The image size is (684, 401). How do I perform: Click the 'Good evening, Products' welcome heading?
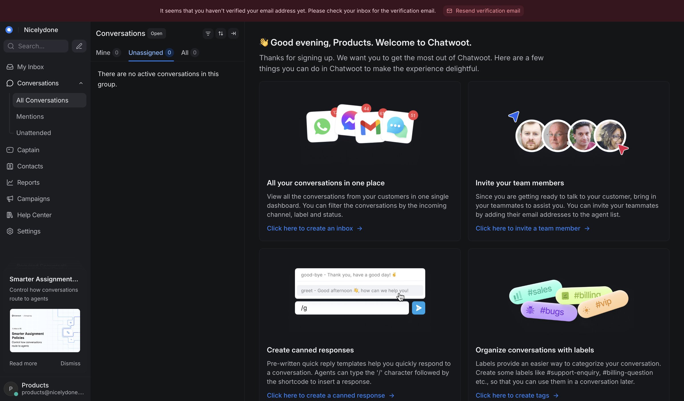click(x=365, y=42)
